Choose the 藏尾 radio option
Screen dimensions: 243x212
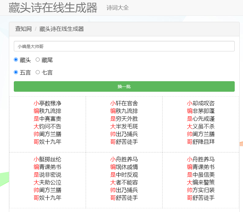[38, 60]
